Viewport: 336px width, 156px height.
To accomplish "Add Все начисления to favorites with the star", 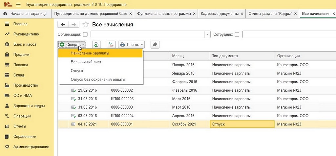I will pos(86,24).
